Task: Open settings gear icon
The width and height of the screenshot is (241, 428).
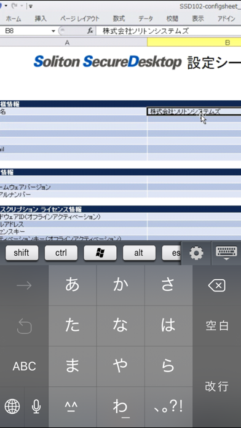Action: click(196, 253)
